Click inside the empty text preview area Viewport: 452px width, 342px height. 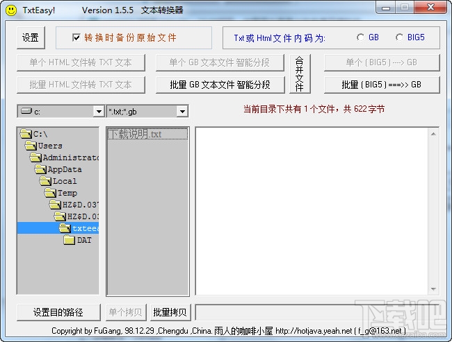point(312,211)
